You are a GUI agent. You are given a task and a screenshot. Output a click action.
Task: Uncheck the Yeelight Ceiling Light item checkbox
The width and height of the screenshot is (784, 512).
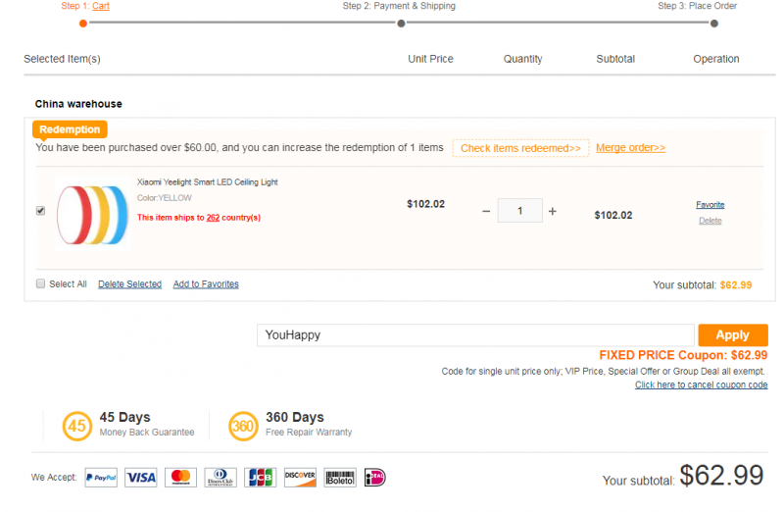(40, 211)
